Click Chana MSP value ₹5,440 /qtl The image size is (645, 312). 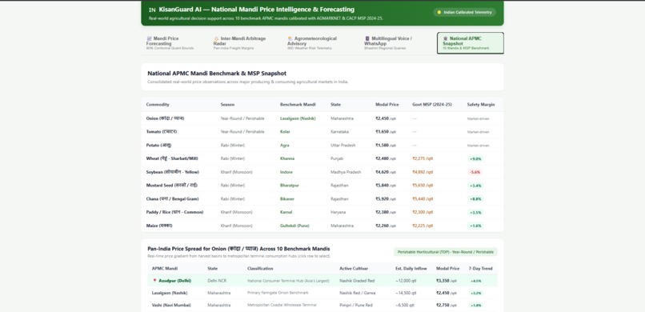423,199
